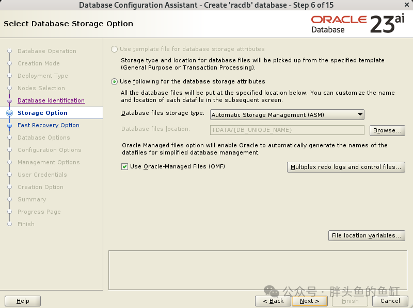Open Database files storage type dropdown
Viewport: 413px width, 308px height.
(x=287, y=115)
